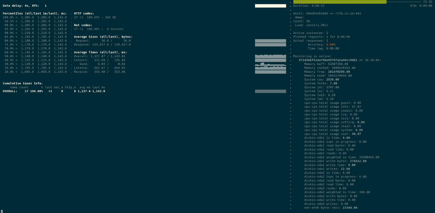435x213 pixels.
Task: Click the white bar beside Data delay line
Action: pos(270,6)
